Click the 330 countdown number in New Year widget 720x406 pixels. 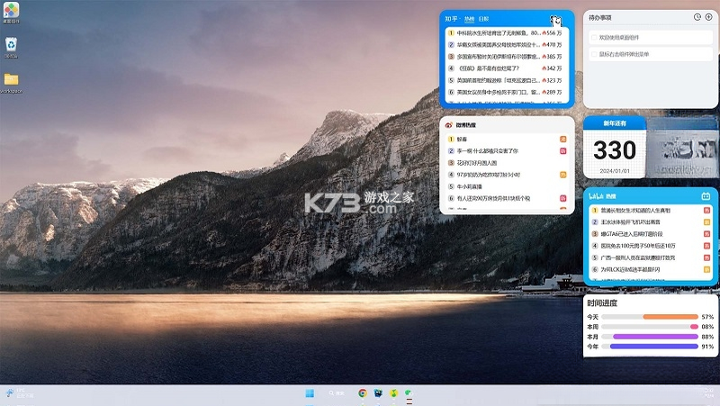click(x=615, y=150)
